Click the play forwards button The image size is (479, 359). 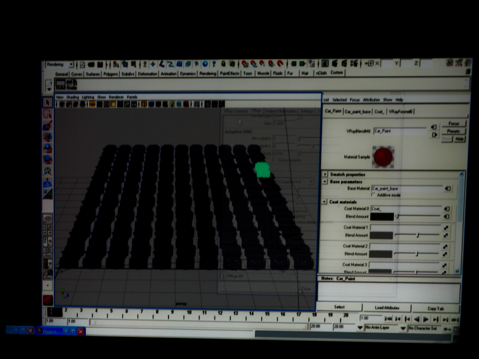point(426,320)
